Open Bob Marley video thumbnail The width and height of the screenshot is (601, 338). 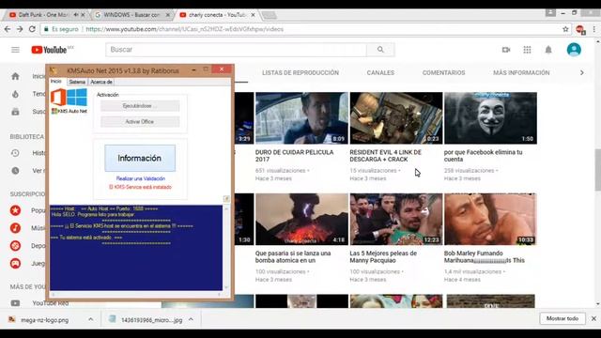490,219
